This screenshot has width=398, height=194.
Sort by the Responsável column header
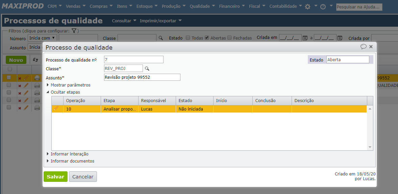[x=157, y=101]
